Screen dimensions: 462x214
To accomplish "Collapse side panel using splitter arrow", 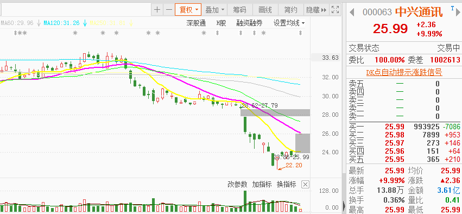I will pyautogui.click(x=344, y=205).
